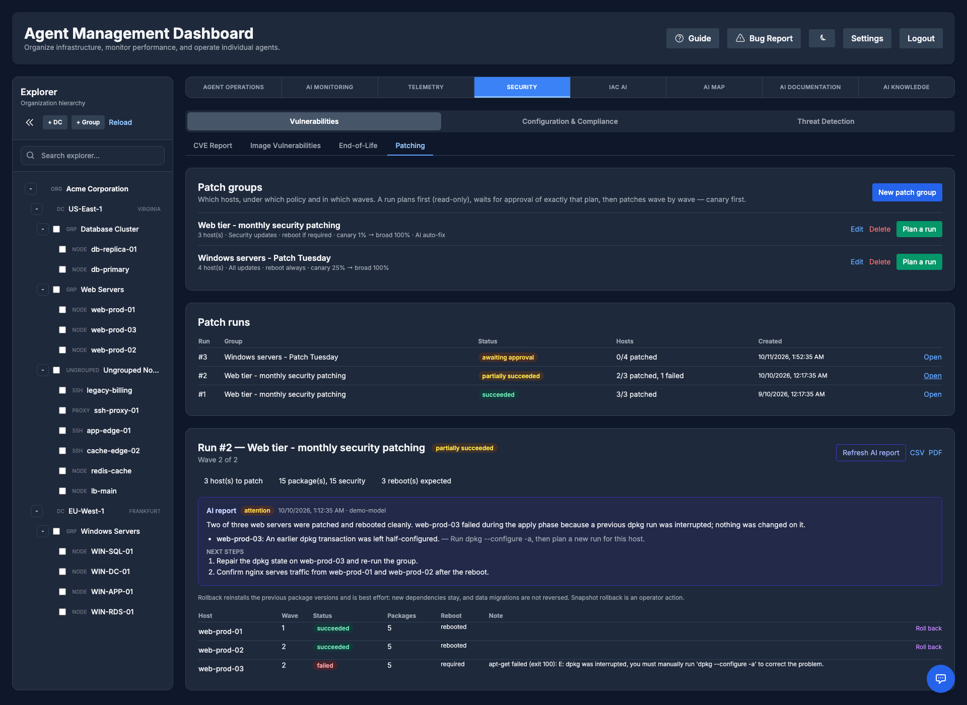This screenshot has width=967, height=705.
Task: Collapse the Ungrouped Nodes section
Action: 43,370
